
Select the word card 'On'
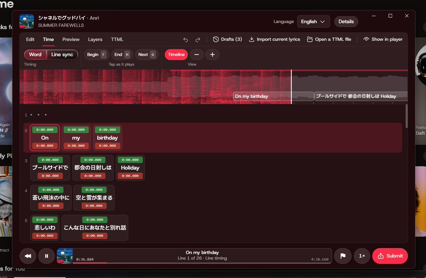pos(45,138)
